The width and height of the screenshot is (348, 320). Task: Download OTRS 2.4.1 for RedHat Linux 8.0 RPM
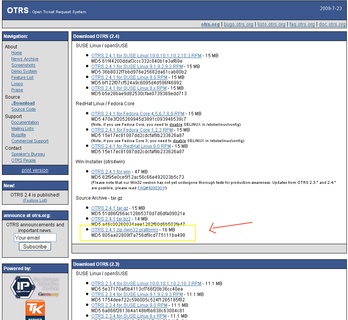pos(131,146)
